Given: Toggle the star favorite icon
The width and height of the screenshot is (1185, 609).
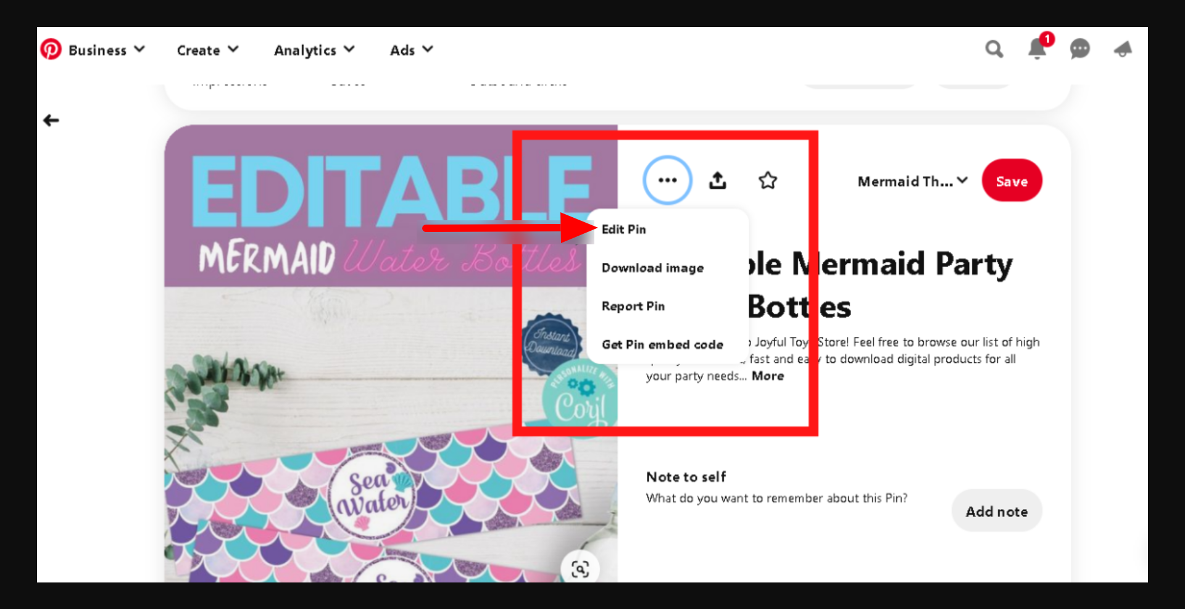Looking at the screenshot, I should [x=768, y=181].
